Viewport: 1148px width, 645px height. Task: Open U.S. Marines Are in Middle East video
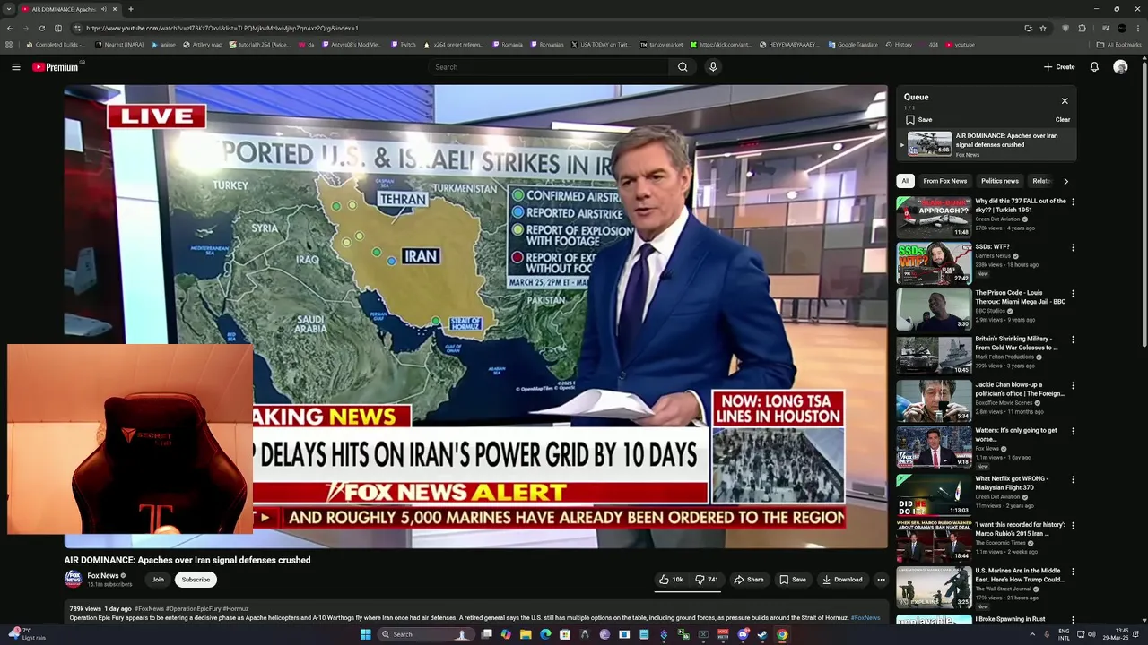point(1020,575)
